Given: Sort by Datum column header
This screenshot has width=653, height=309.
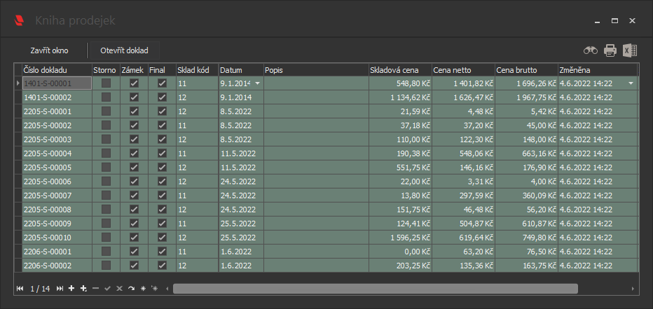Looking at the screenshot, I should coord(241,70).
